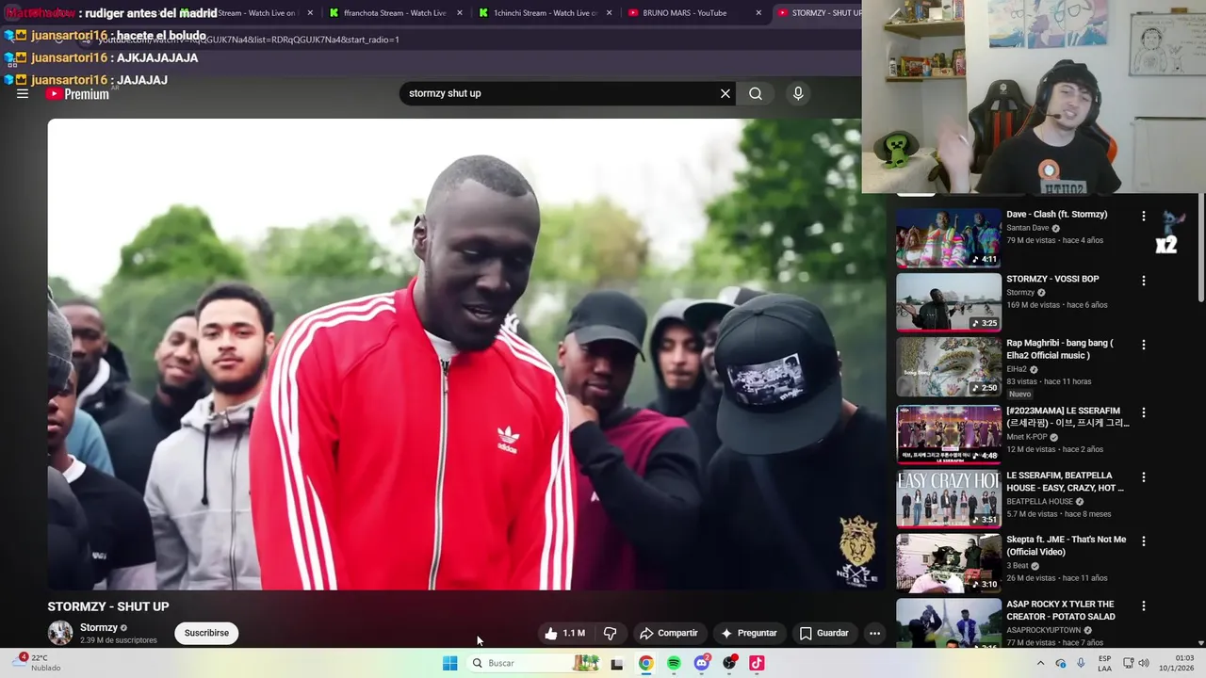The width and height of the screenshot is (1206, 678).
Task: Switch the ESP LAA keyboard language
Action: click(1104, 663)
